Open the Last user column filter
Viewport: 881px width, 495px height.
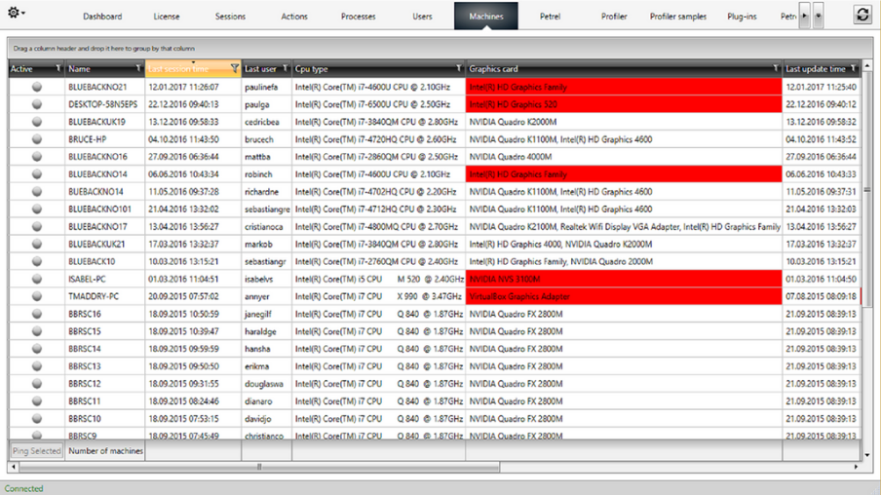tap(285, 68)
